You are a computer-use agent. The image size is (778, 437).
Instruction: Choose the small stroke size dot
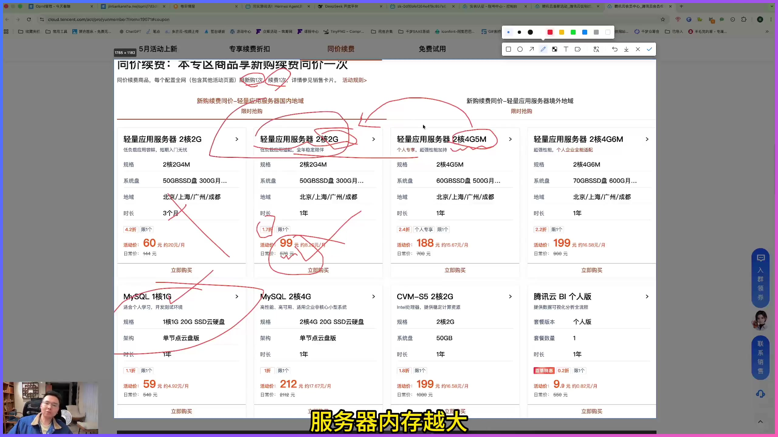point(508,32)
